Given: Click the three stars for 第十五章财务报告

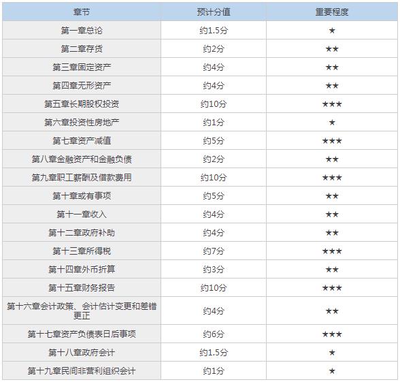Looking at the screenshot, I should [332, 288].
